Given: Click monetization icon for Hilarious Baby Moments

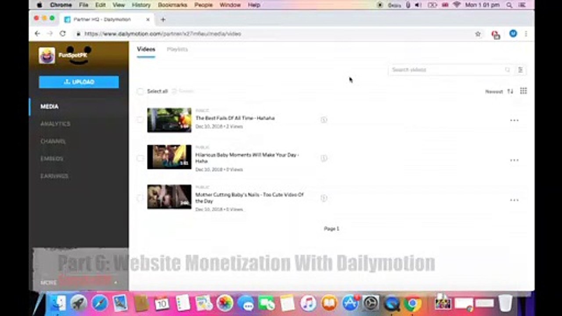Looking at the screenshot, I should 324,158.
